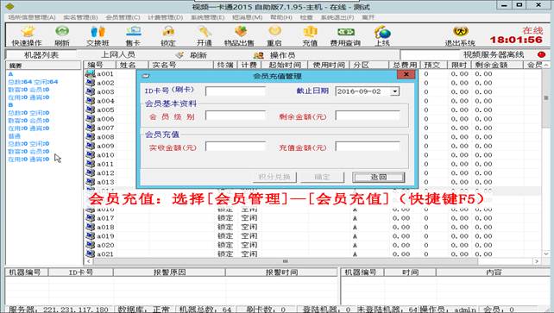The width and height of the screenshot is (554, 313).
Task: Focus the 会员级别 input field
Action: 236,116
